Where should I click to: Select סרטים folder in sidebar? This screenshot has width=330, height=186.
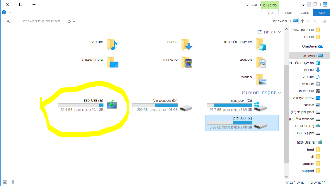click(x=312, y=37)
